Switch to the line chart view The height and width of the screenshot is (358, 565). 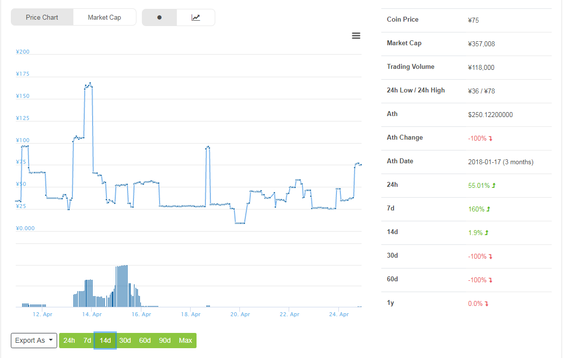pos(196,17)
